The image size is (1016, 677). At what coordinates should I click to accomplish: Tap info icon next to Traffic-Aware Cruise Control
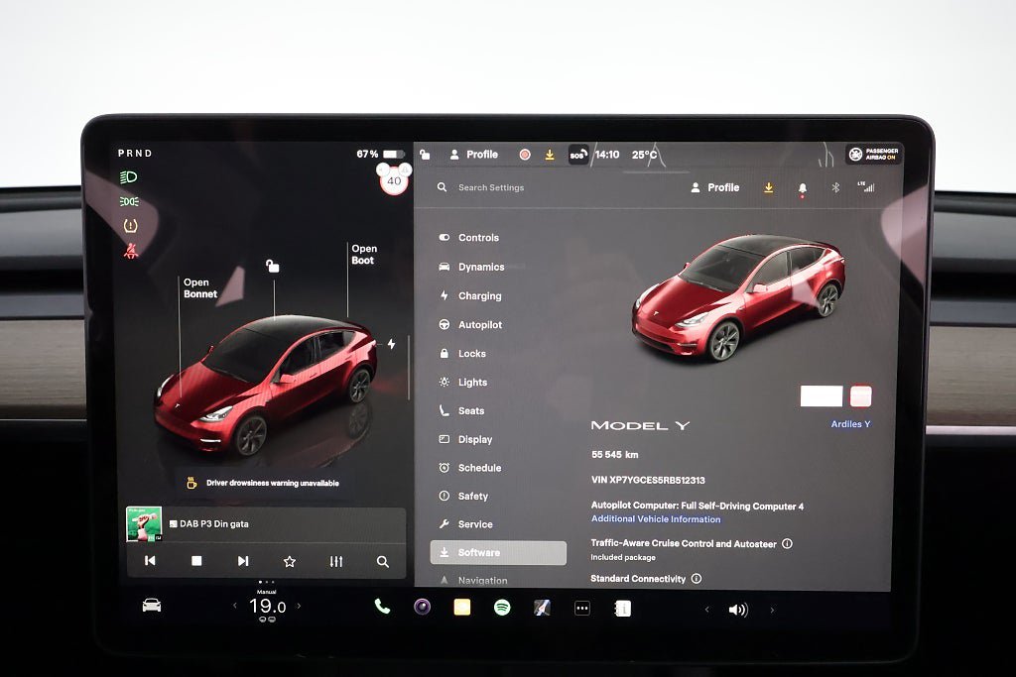pos(787,543)
